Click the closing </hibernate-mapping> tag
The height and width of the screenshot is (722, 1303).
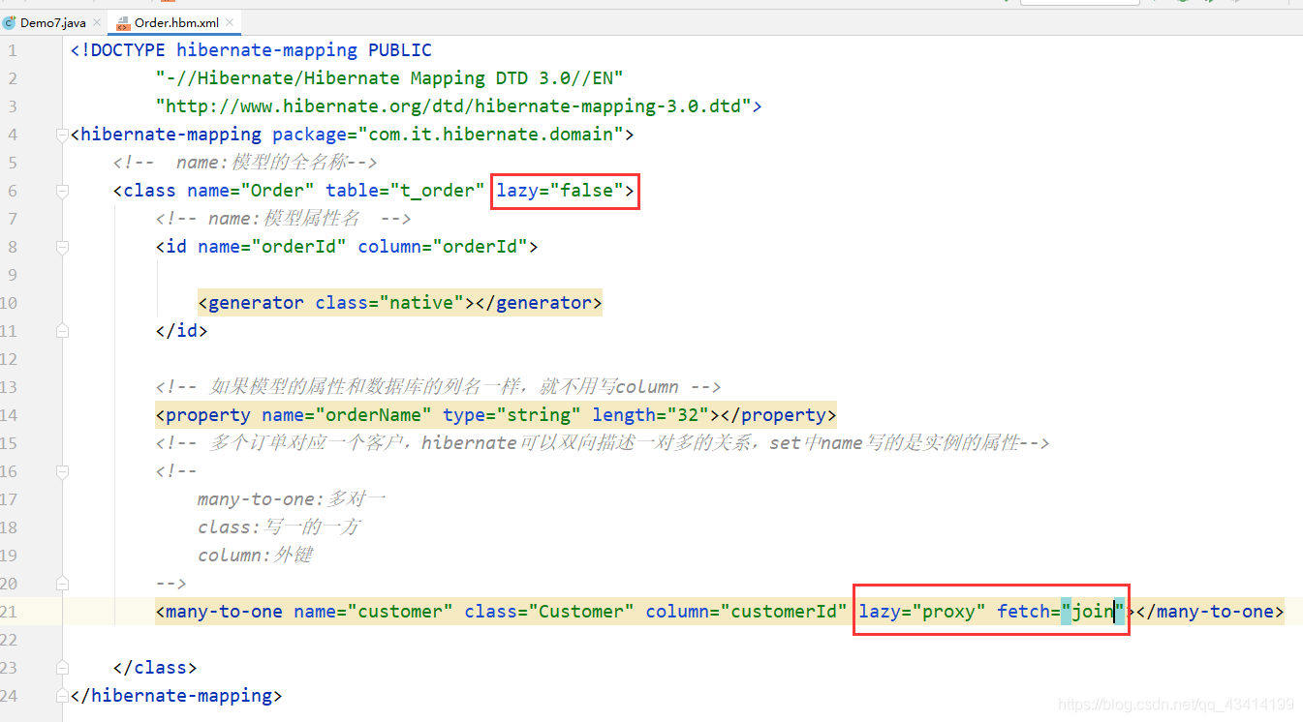[x=176, y=696]
